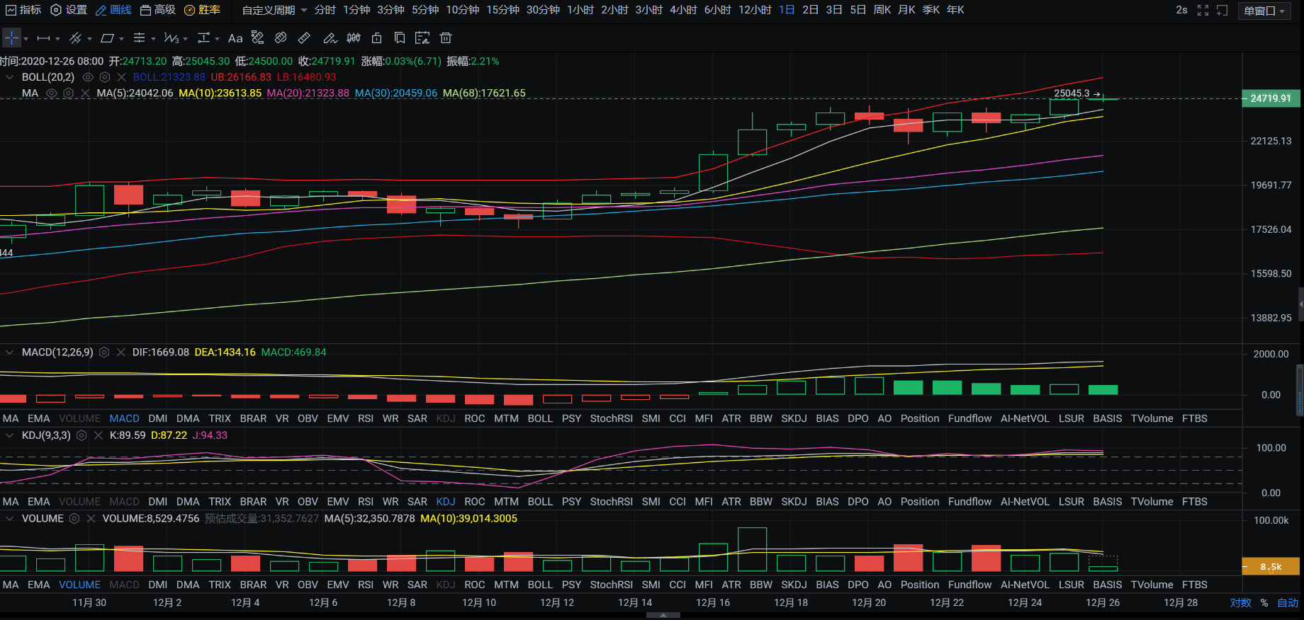This screenshot has width=1304, height=620.
Task: Click the Aa text annotation tool
Action: (x=235, y=38)
